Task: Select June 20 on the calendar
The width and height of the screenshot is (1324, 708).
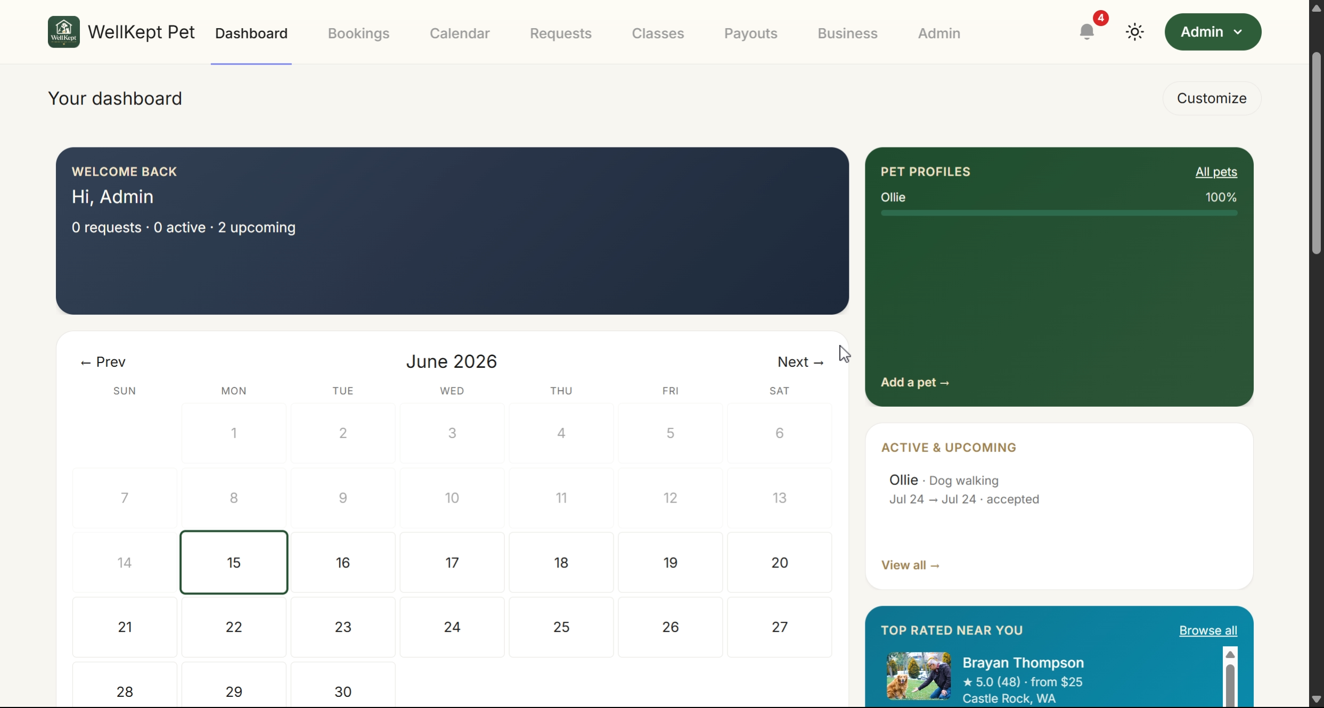Action: [x=780, y=562]
